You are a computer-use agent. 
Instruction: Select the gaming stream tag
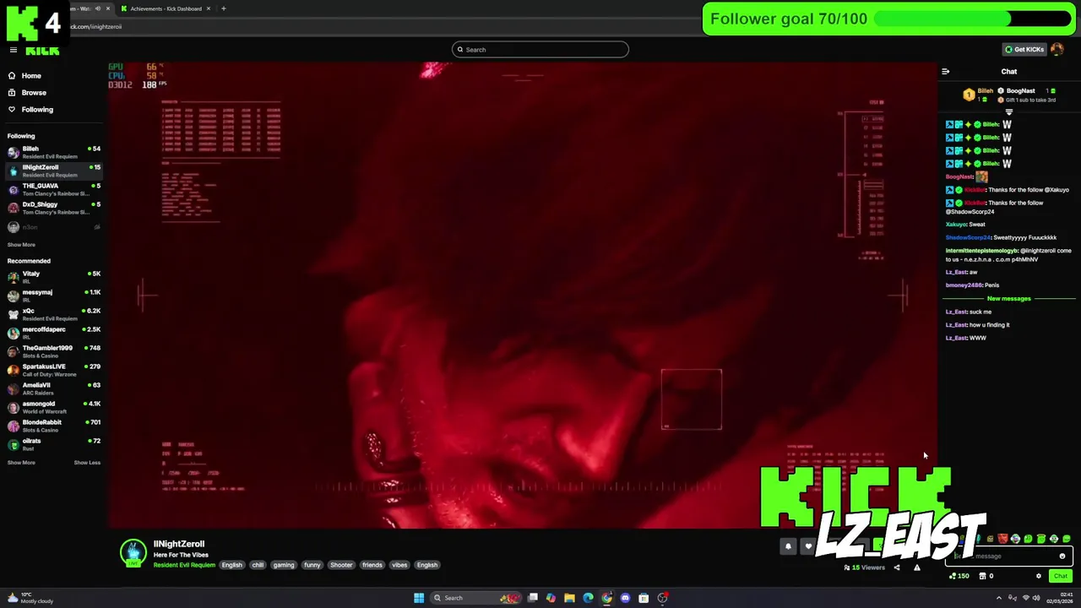pyautogui.click(x=284, y=565)
